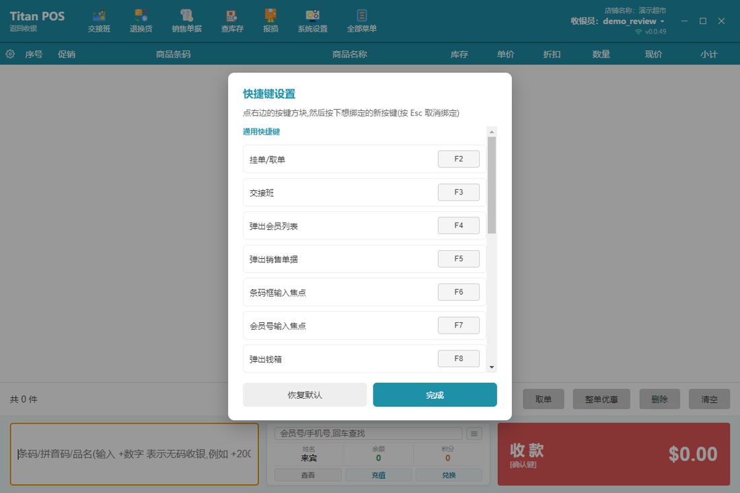Click the 折扣 column header

coord(552,54)
